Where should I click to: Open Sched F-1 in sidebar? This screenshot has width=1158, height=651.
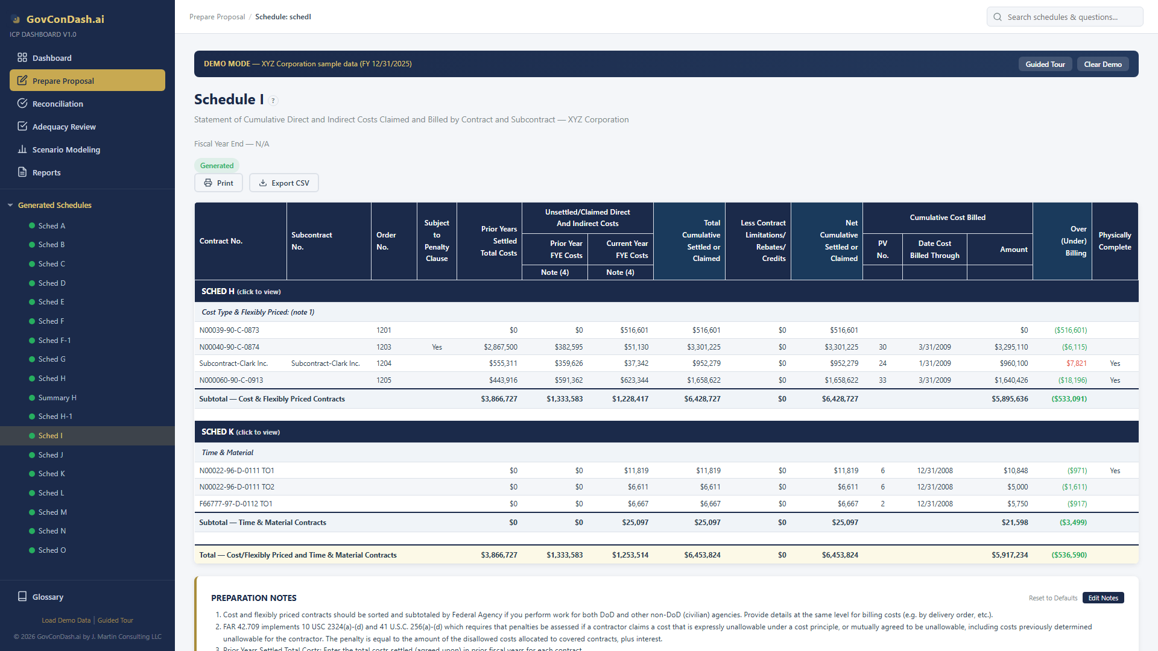click(54, 341)
